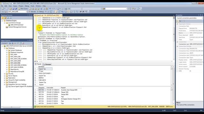This screenshot has height=114, width=204.
Task: Expand the System Databases folder
Action: pyautogui.click(x=7, y=50)
